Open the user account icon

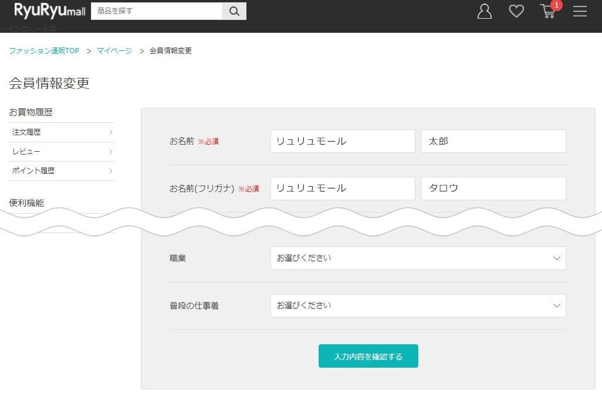tap(485, 11)
